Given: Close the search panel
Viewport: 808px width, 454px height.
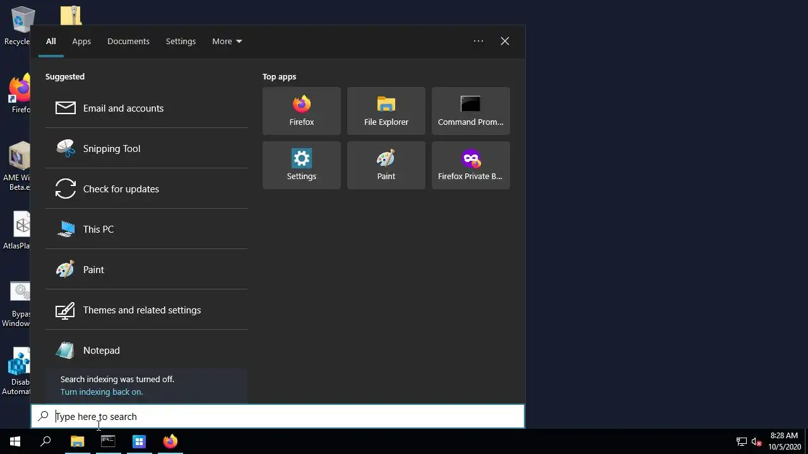Looking at the screenshot, I should 505,41.
